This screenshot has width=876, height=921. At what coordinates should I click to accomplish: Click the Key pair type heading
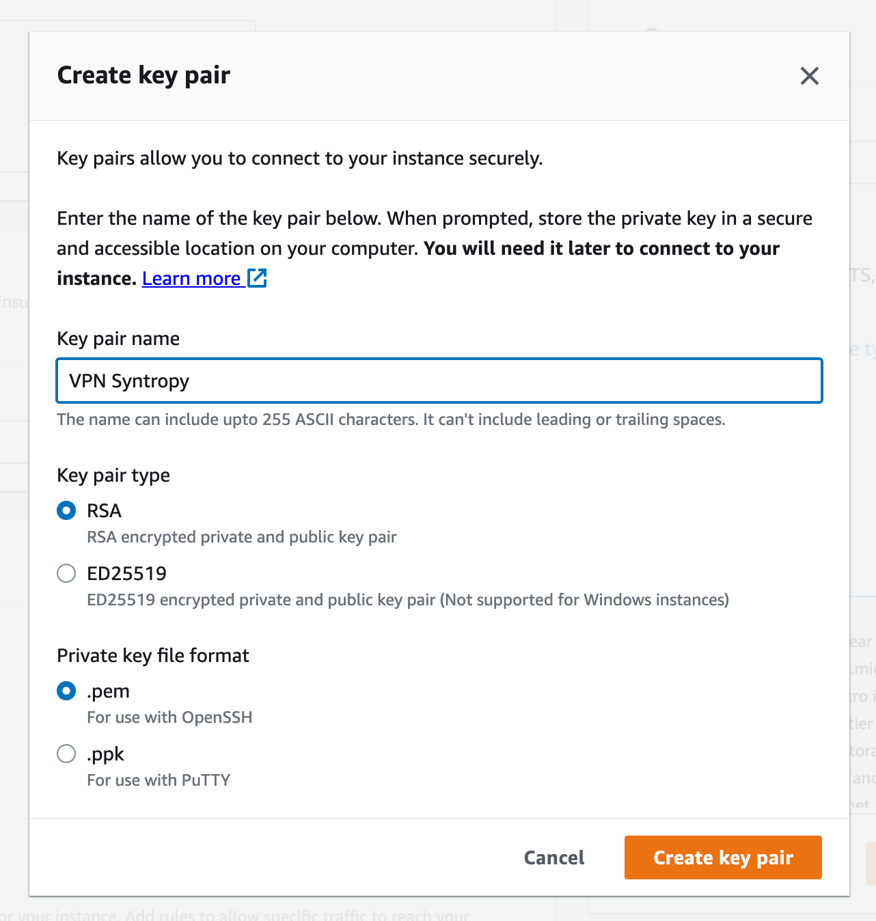(x=113, y=476)
